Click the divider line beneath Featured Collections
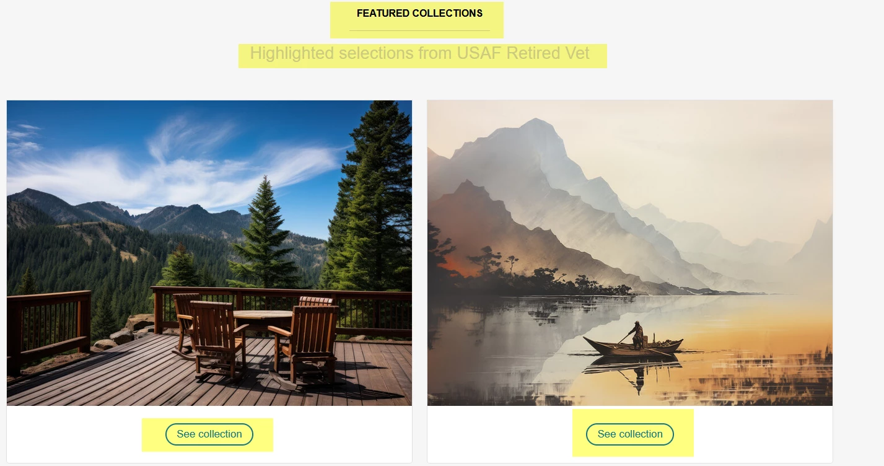 tap(419, 30)
